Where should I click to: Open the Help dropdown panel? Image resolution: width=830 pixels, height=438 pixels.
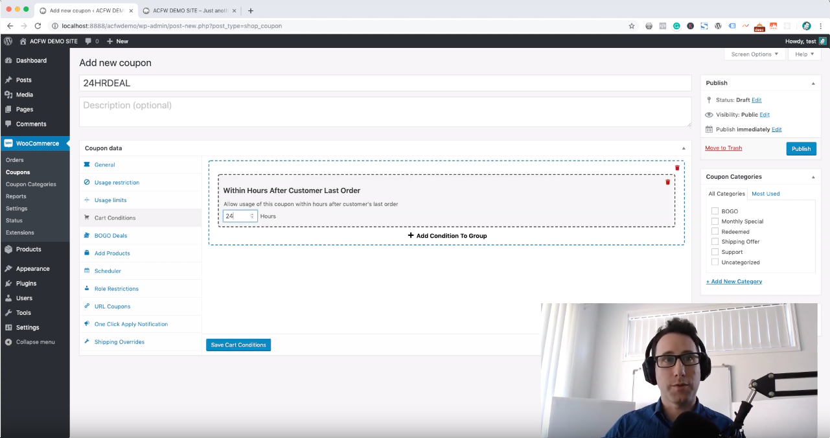tap(804, 54)
